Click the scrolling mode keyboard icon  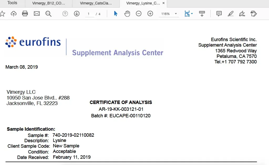[202, 14]
